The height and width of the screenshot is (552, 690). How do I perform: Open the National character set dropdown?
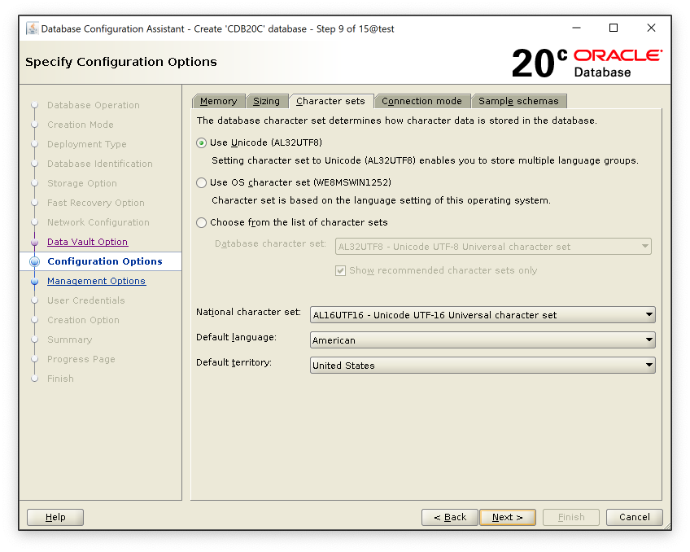pyautogui.click(x=483, y=315)
